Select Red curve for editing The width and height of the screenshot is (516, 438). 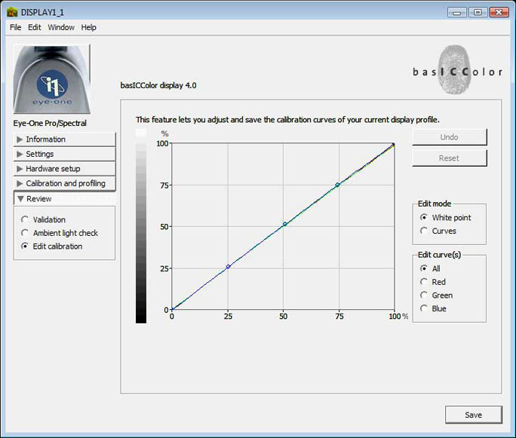[424, 282]
